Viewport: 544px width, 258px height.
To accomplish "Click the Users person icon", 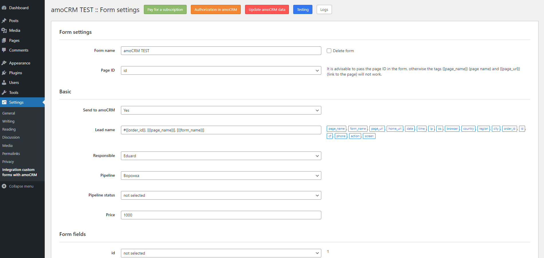I will pos(4,82).
